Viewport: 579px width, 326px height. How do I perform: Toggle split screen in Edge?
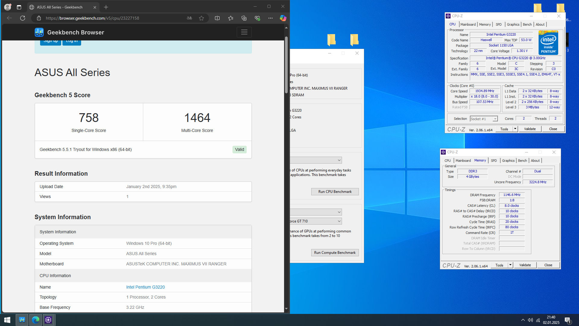point(217,18)
